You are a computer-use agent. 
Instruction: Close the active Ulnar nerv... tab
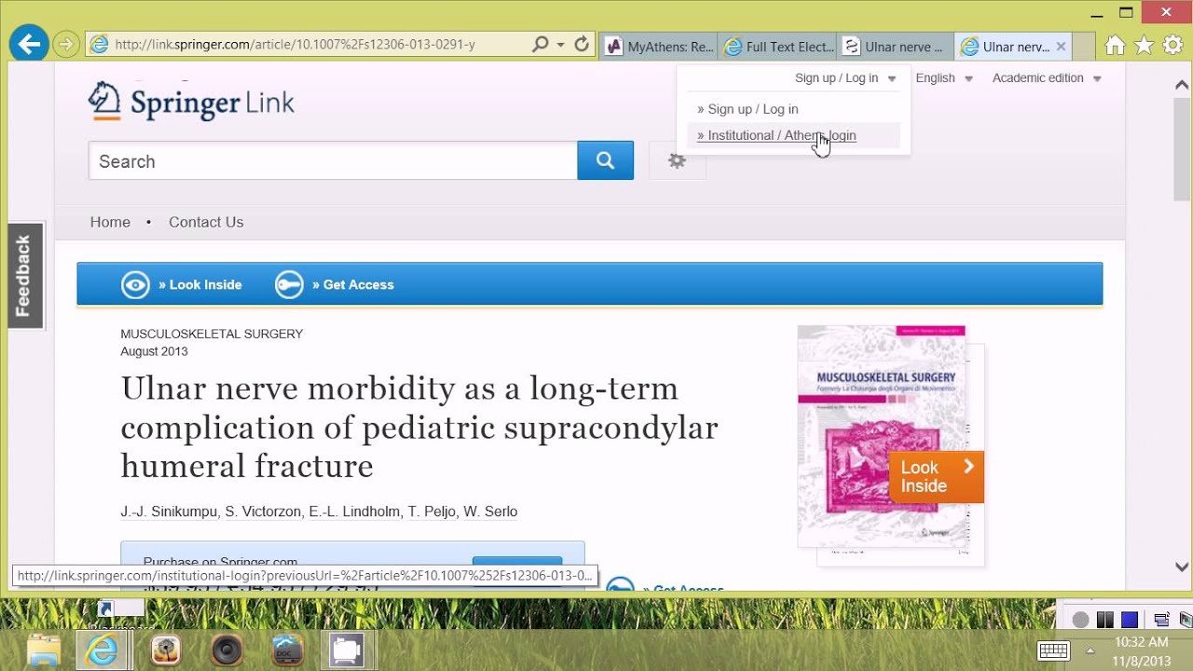coord(1061,47)
